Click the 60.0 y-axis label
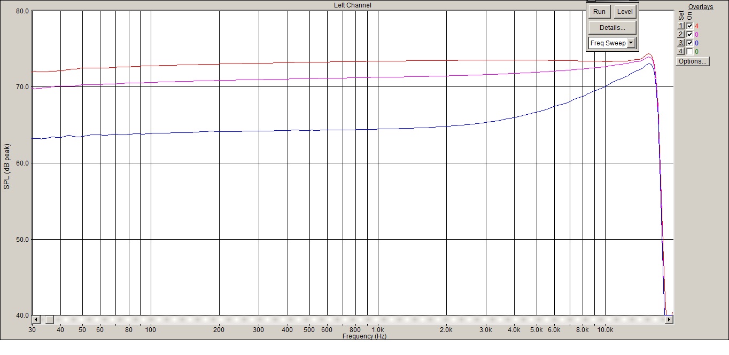Viewport: 729px width, 355px height. (22, 163)
